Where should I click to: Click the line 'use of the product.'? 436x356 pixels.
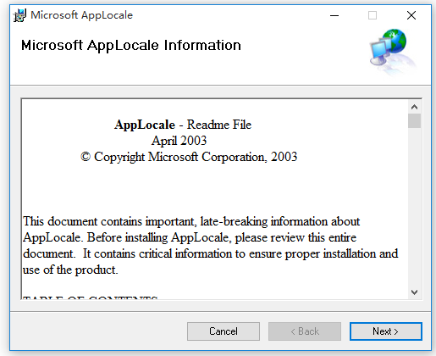tap(70, 270)
